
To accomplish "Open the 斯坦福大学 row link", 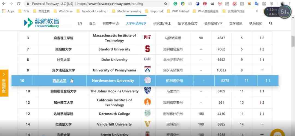I will click(x=63, y=49).
